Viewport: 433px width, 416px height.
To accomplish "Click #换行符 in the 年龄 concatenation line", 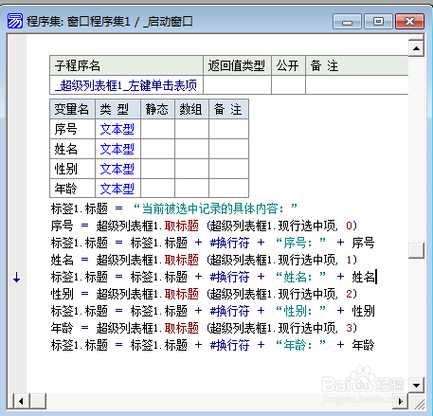I will point(229,345).
